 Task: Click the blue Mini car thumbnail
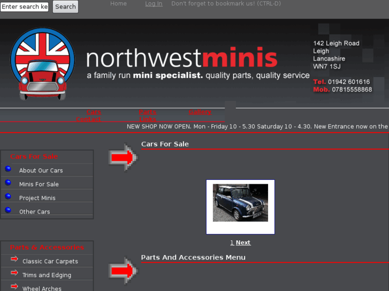click(240, 203)
